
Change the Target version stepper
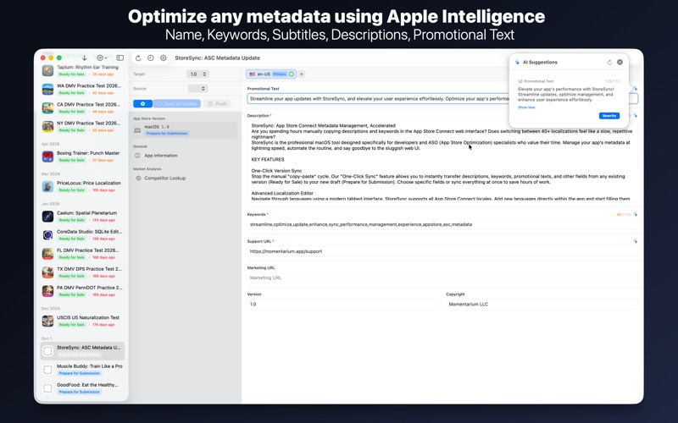(198, 74)
